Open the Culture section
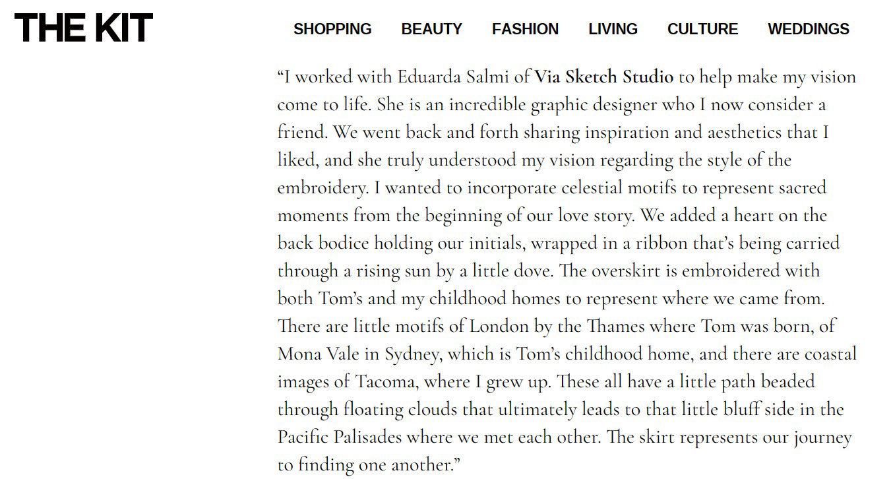This screenshot has width=891, height=479. (x=702, y=29)
